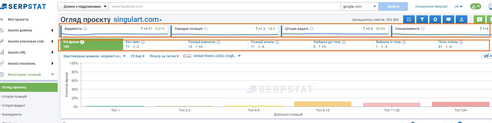Viewport: 492px width, 123px height.
Task: Click info icon next to Поза топом
Action: [461, 42]
